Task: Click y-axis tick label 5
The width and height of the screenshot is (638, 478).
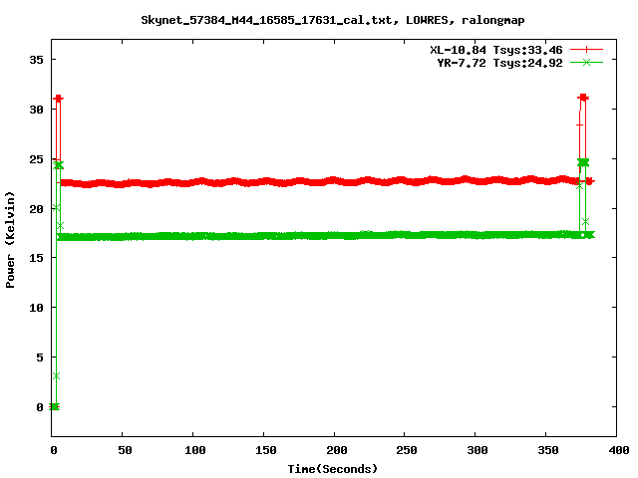Action: coord(40,358)
